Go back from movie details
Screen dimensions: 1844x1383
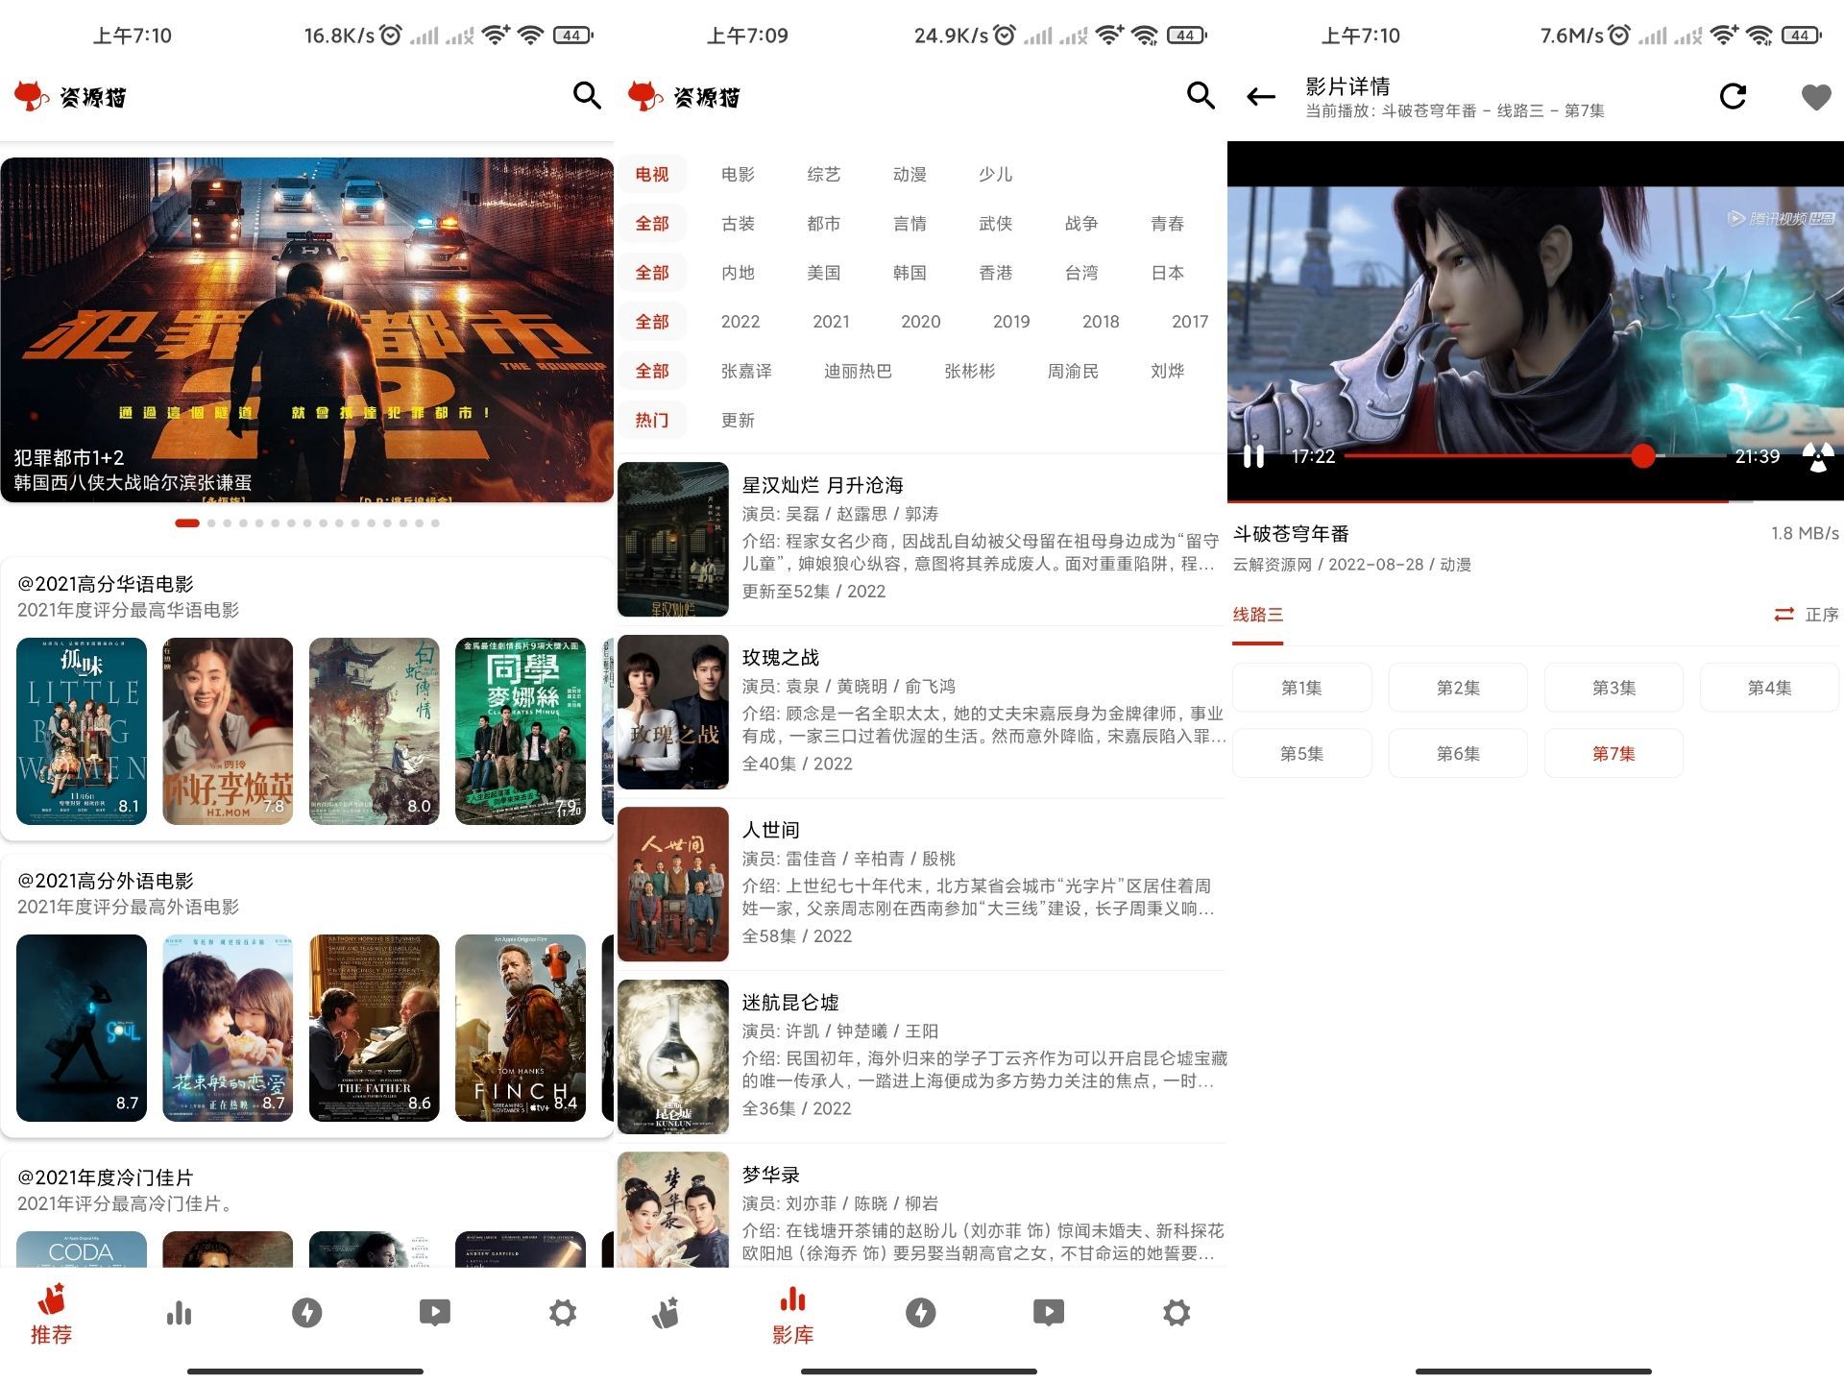[x=1260, y=96]
